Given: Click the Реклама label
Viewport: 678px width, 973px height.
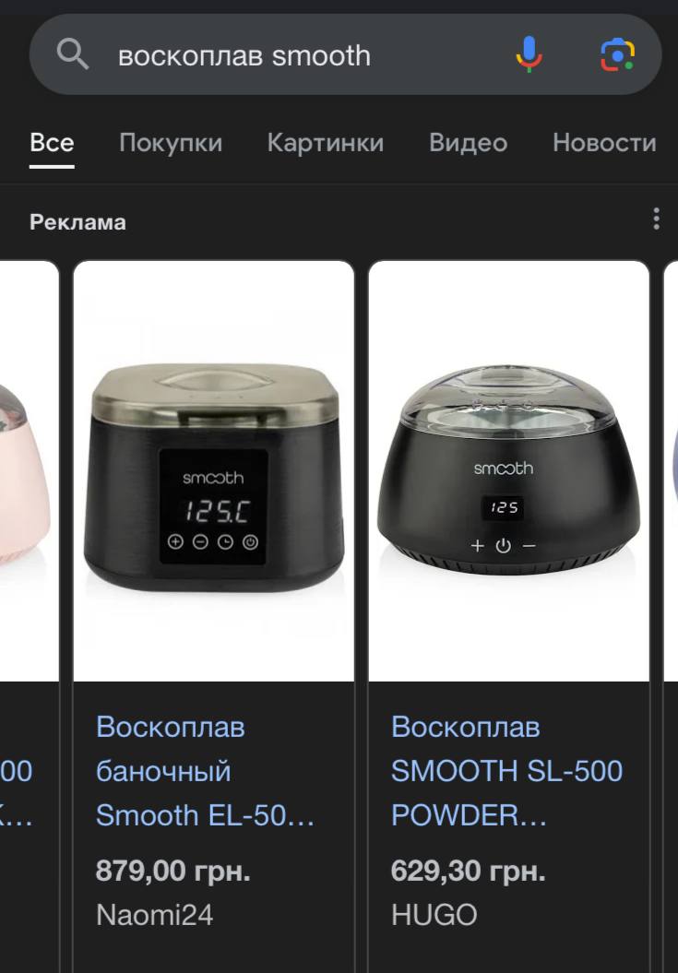Looking at the screenshot, I should (x=77, y=222).
